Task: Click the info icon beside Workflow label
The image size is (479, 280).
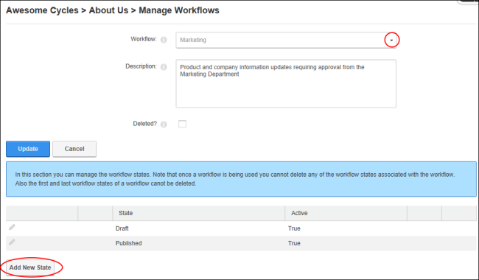Action: tap(164, 40)
